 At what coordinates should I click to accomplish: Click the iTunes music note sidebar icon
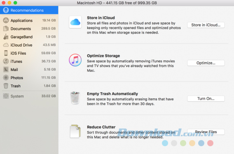click(x=6, y=61)
